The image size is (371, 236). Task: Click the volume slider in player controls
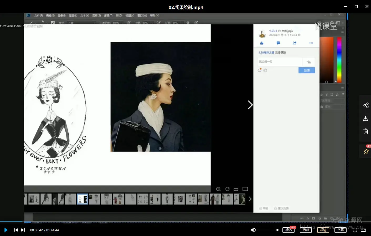click(267, 230)
